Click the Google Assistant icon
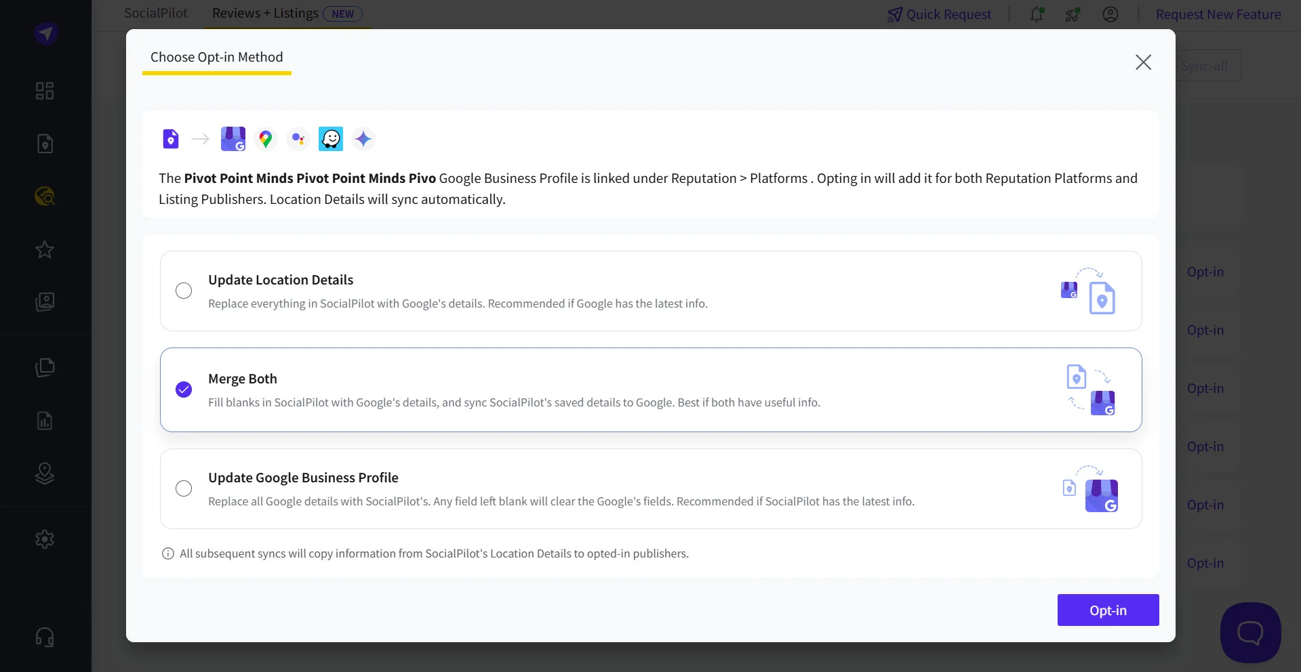This screenshot has height=672, width=1301. (x=298, y=139)
